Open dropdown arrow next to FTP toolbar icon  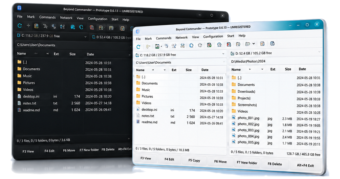(x=253, y=44)
